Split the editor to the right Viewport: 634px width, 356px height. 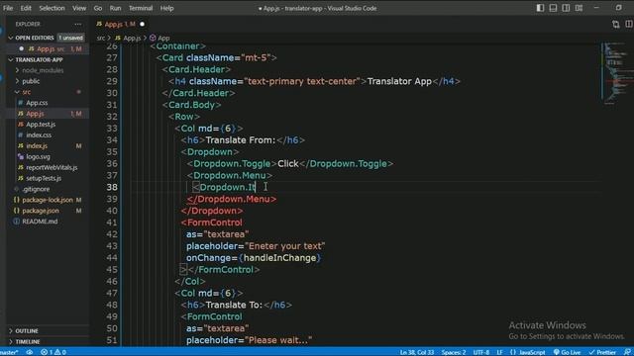pos(629,24)
